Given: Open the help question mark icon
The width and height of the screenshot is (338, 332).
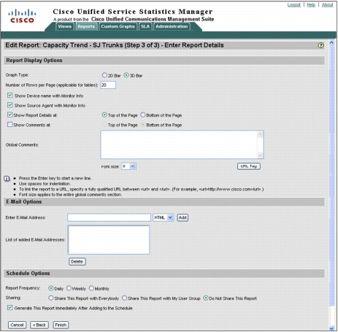Looking at the screenshot, I should [x=320, y=45].
